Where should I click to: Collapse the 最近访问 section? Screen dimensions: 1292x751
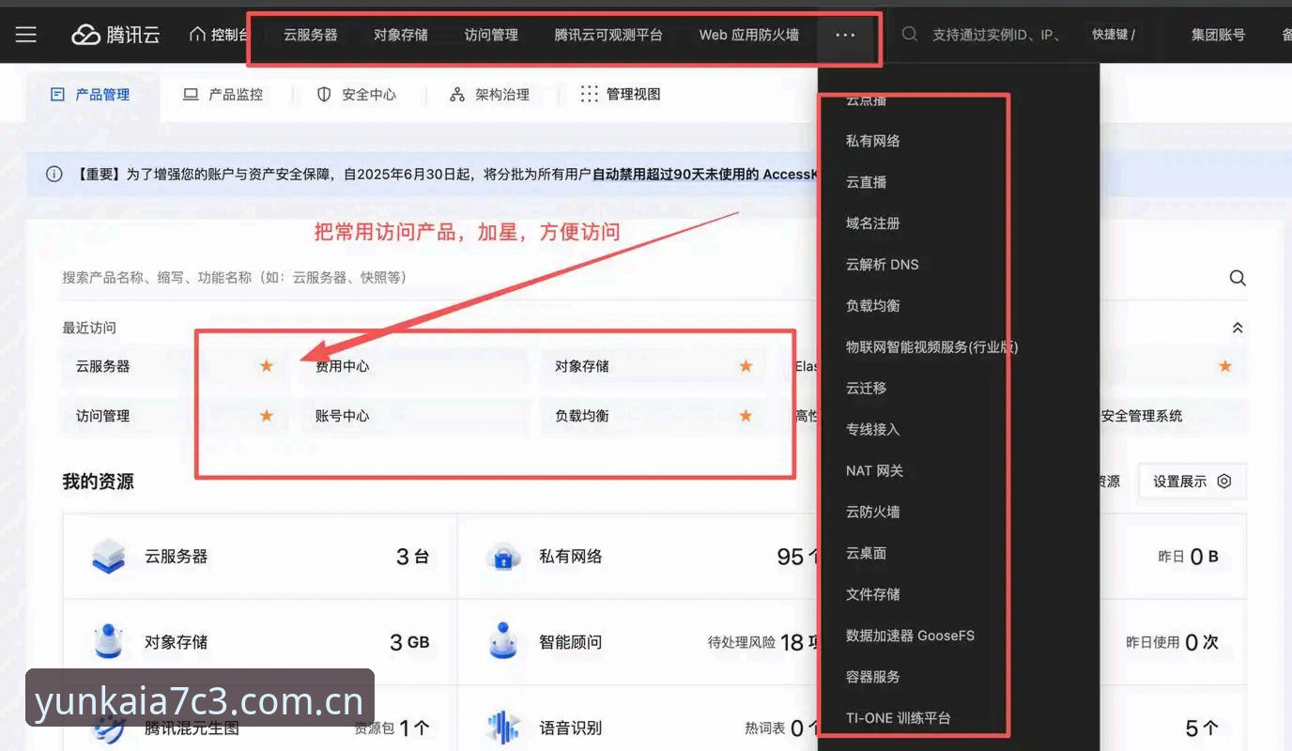(1238, 328)
